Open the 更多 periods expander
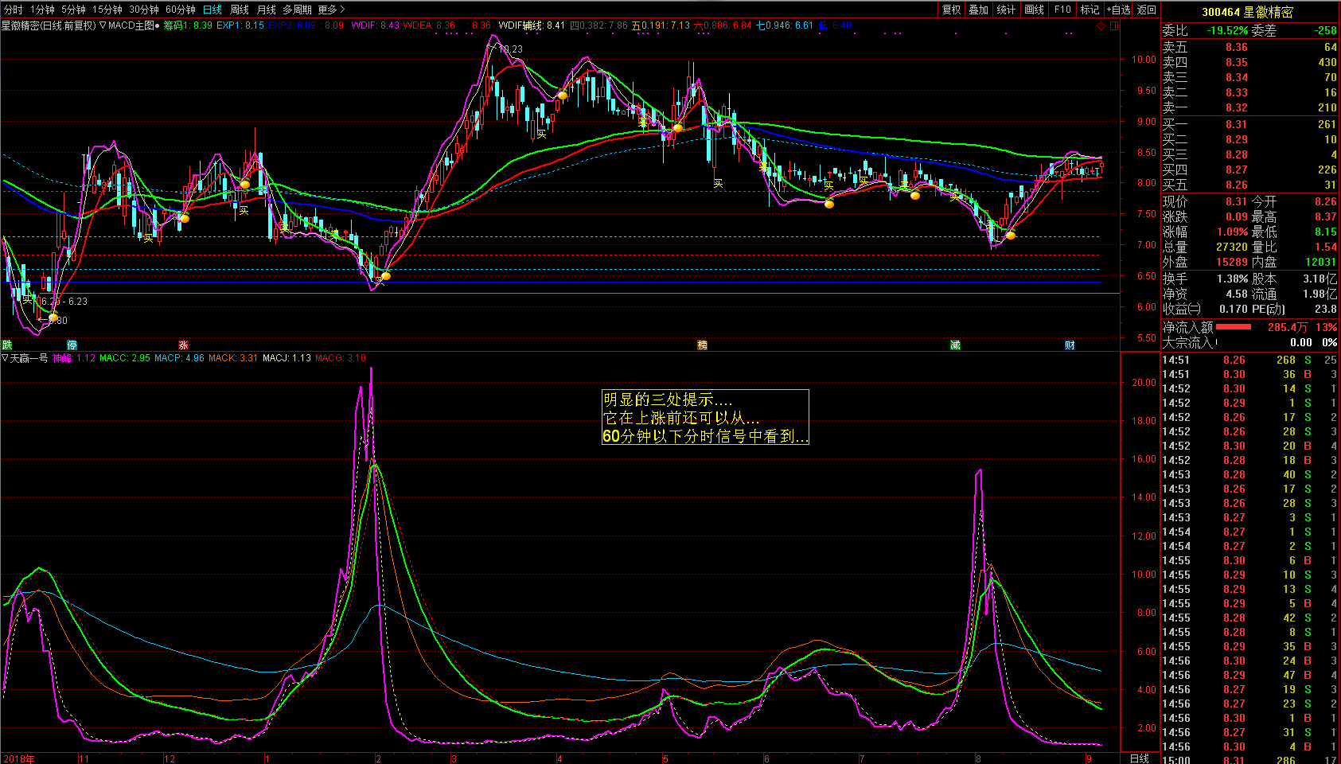This screenshot has height=764, width=1341. tap(332, 10)
